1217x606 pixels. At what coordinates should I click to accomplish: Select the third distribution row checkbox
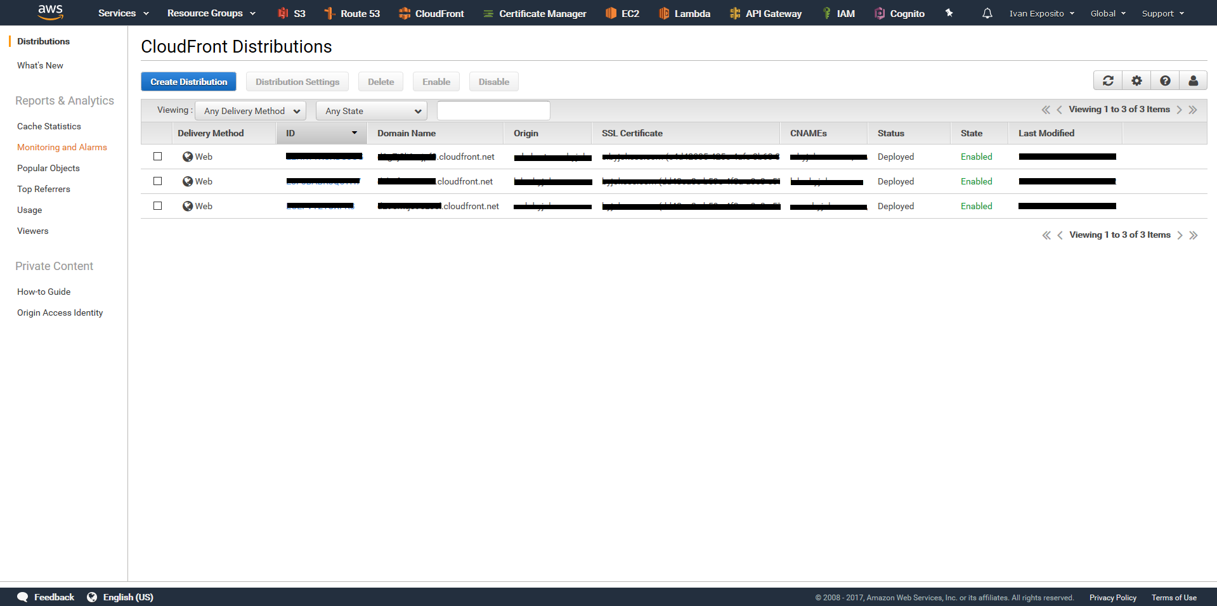158,205
